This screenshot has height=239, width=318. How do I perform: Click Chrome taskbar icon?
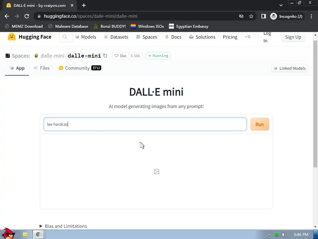pyautogui.click(x=38, y=235)
